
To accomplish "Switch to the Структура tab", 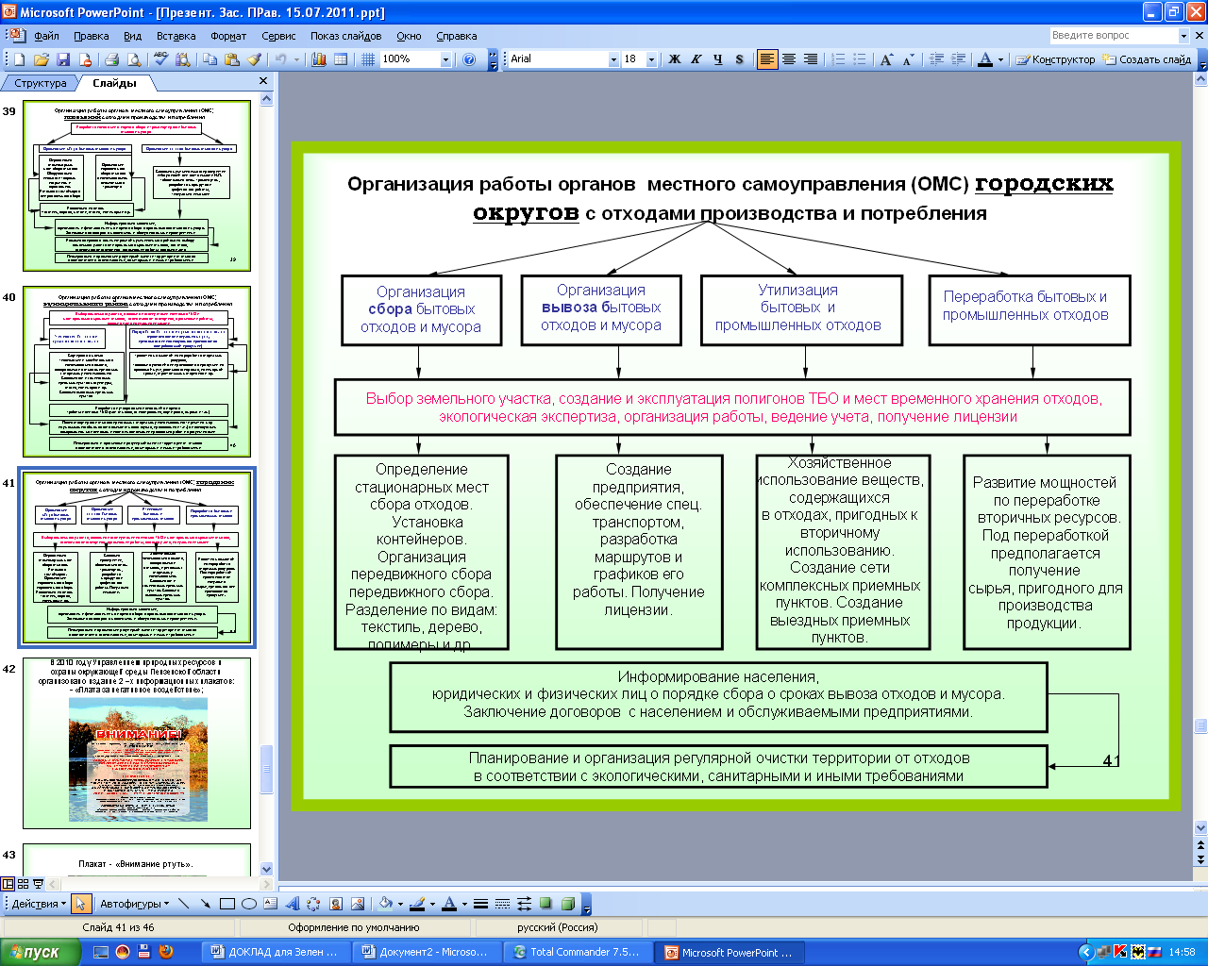I will click(41, 83).
